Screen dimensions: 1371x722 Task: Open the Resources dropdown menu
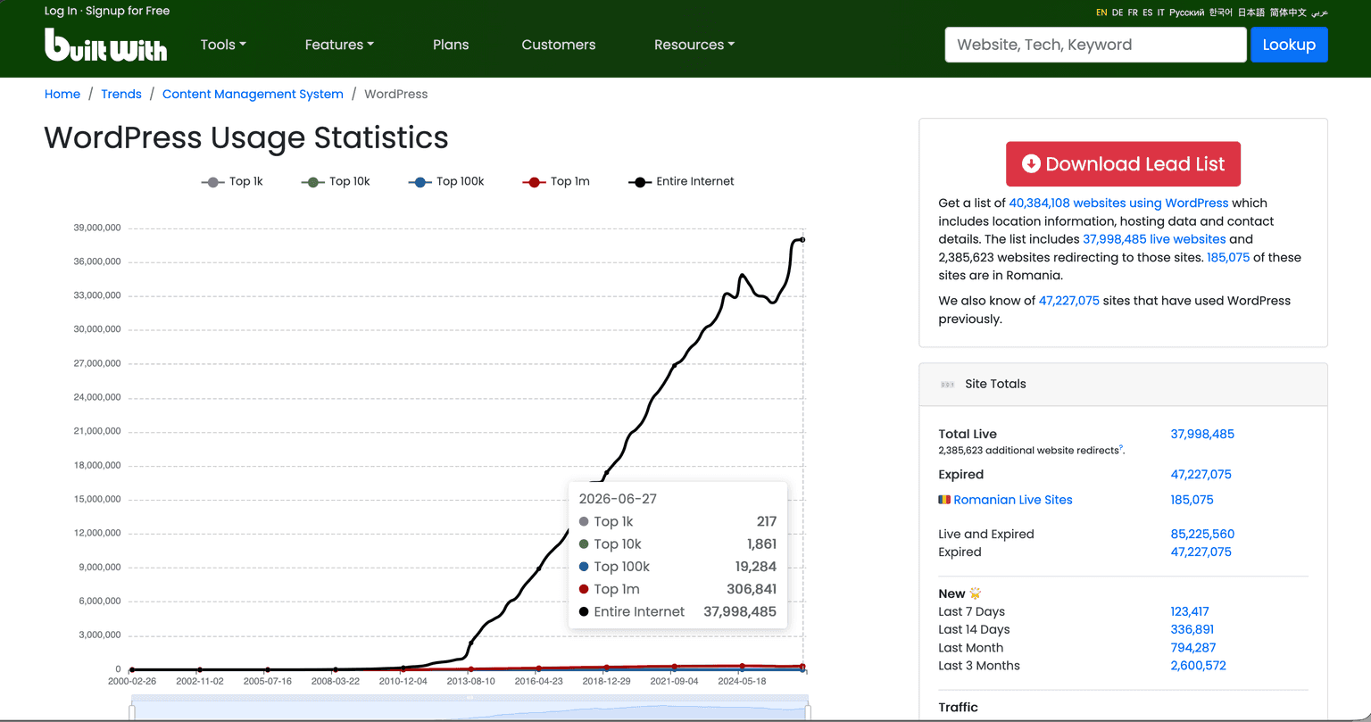(694, 45)
